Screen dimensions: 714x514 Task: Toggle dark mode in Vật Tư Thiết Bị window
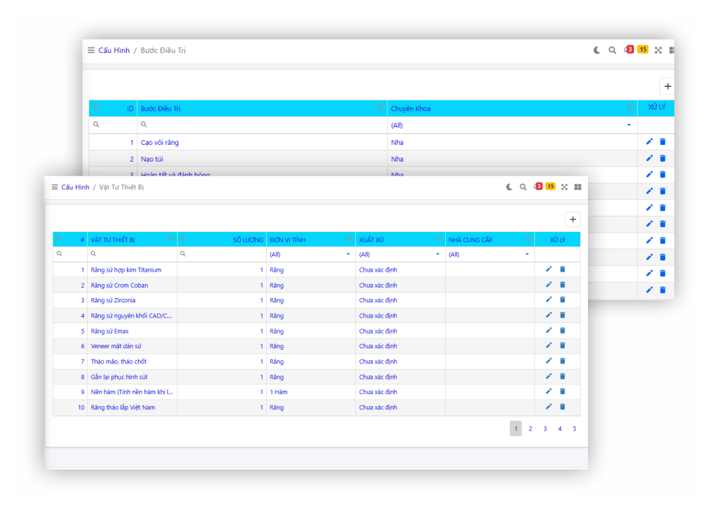509,187
